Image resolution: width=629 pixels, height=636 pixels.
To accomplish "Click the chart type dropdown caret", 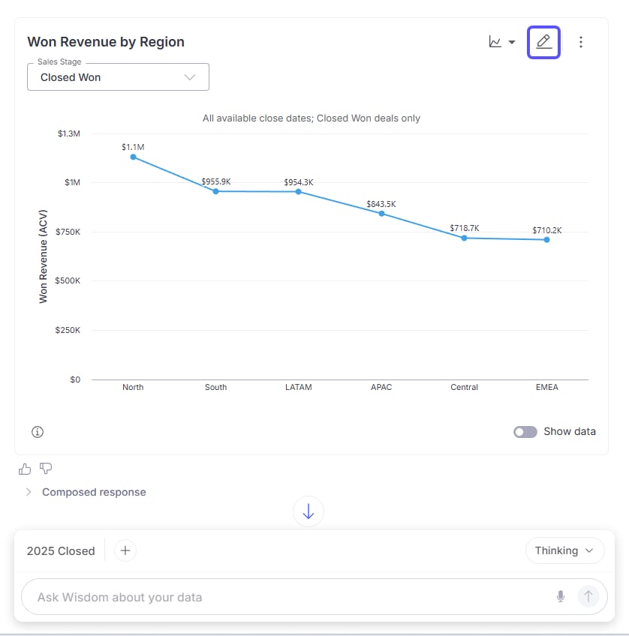I will tap(512, 42).
